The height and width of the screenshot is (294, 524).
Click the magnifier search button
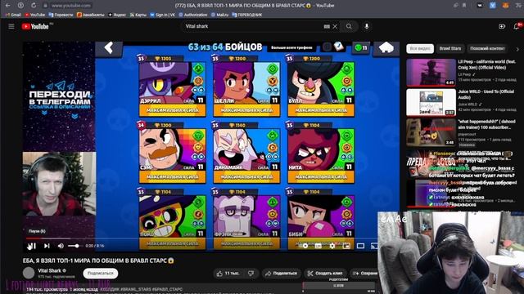click(349, 26)
